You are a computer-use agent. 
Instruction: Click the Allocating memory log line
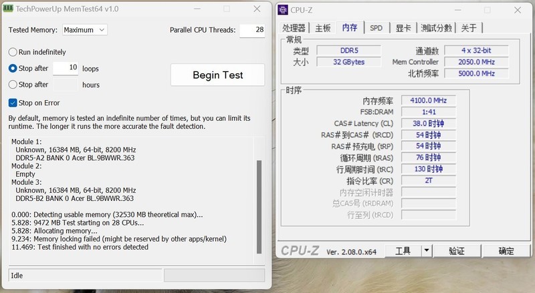pos(54,231)
